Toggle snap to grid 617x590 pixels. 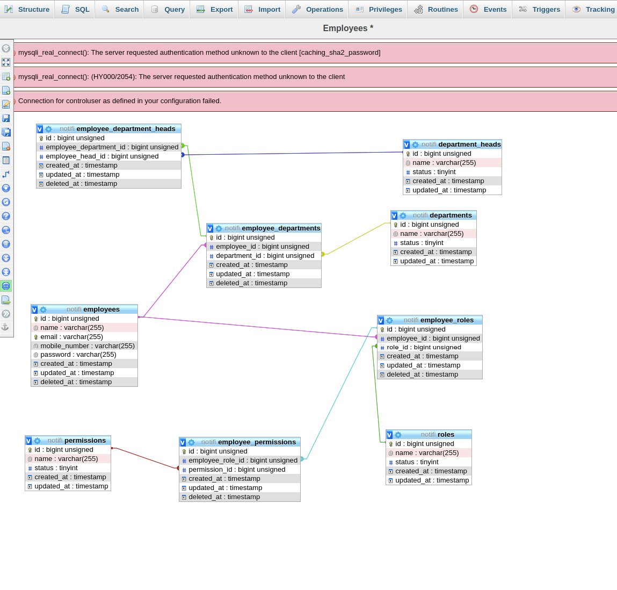6,243
